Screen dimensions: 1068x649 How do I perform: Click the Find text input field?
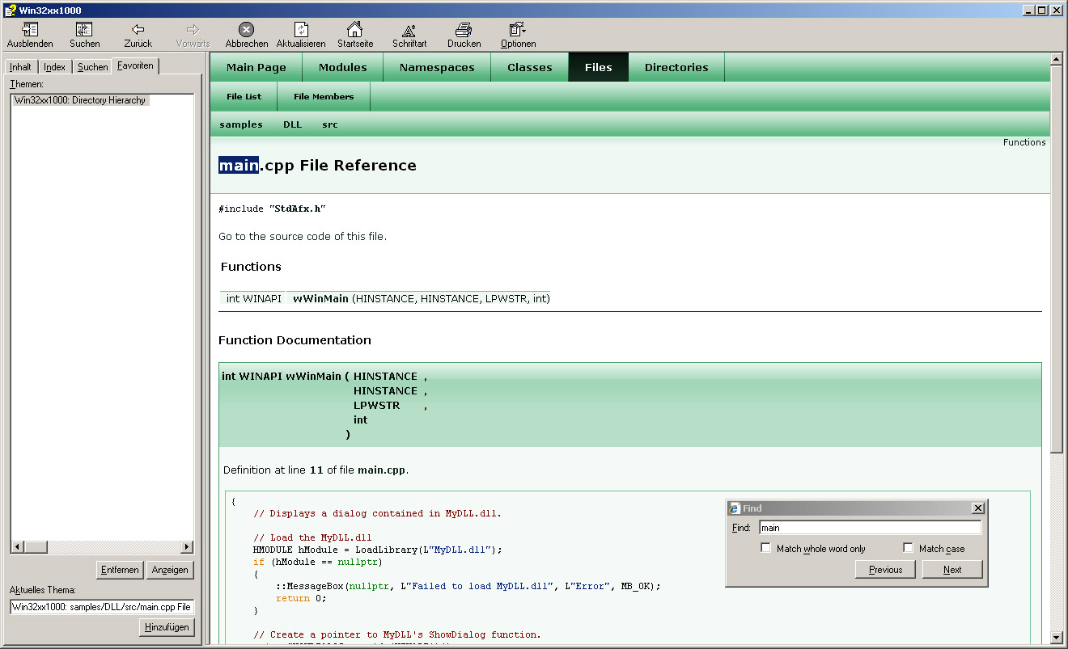pyautogui.click(x=869, y=528)
